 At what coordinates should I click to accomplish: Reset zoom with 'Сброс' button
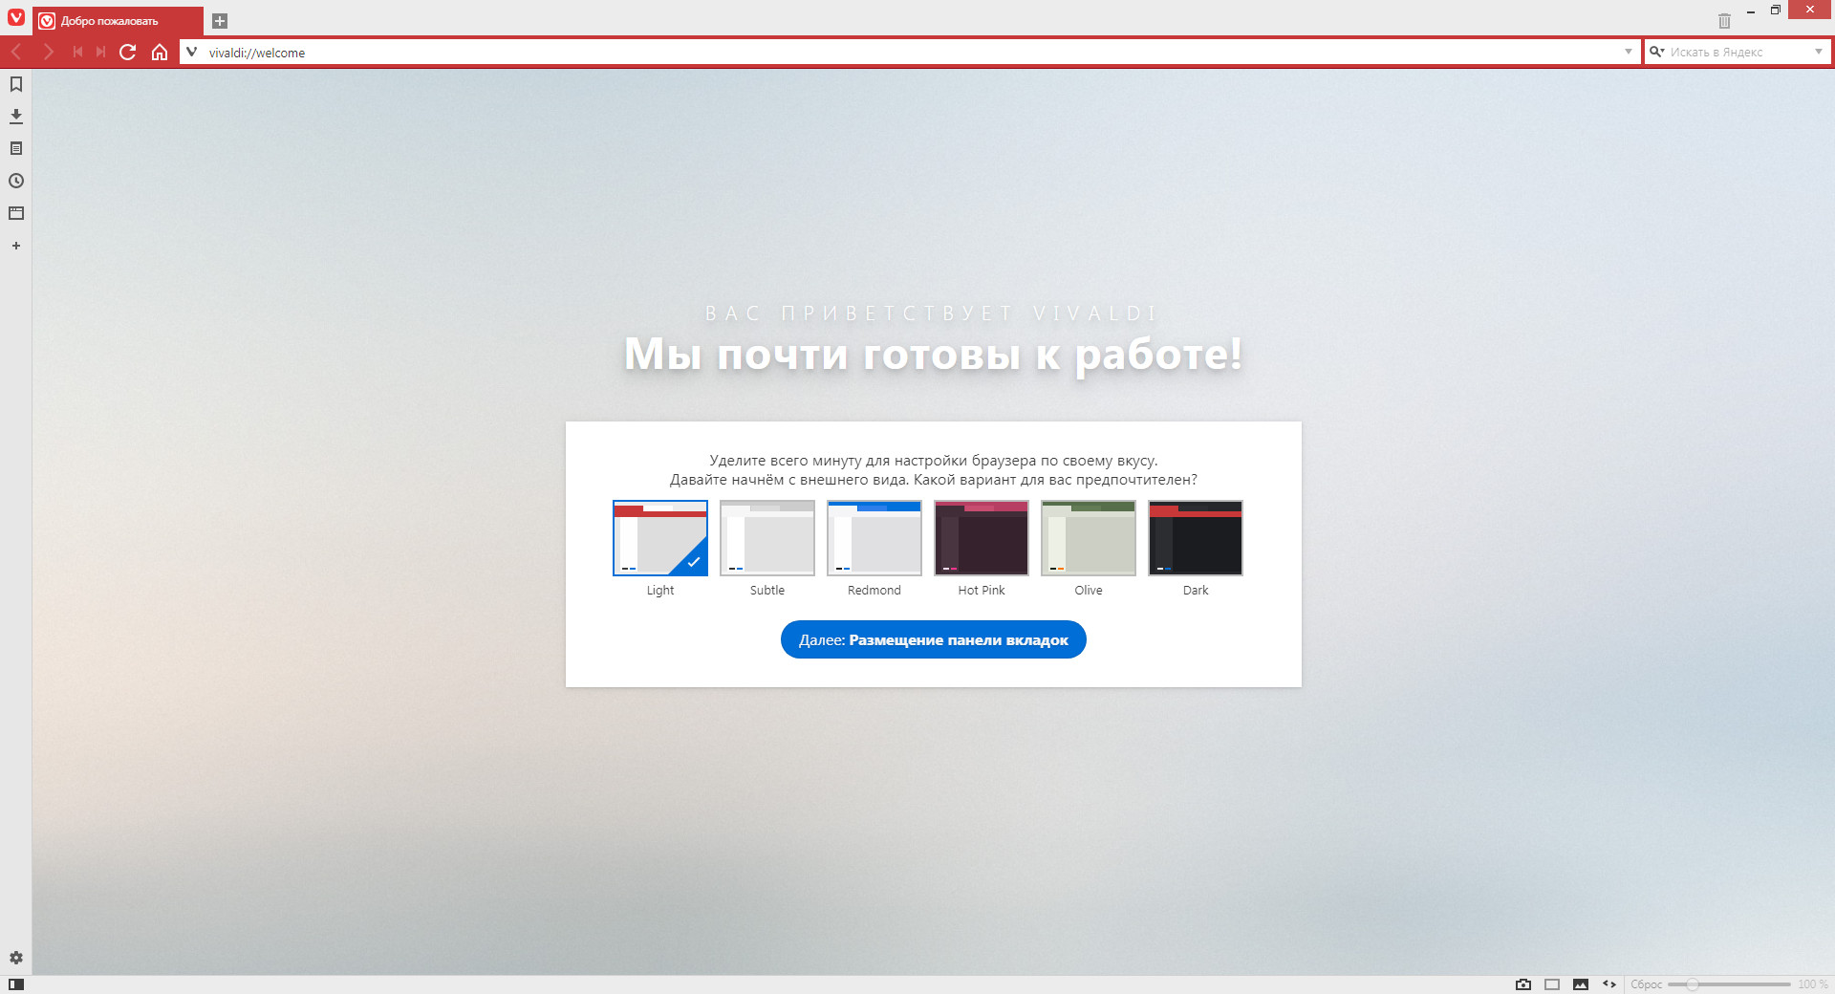point(1646,984)
